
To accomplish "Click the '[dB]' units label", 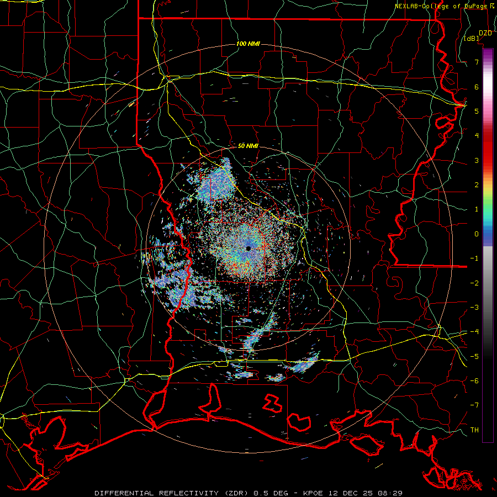I will (472, 38).
